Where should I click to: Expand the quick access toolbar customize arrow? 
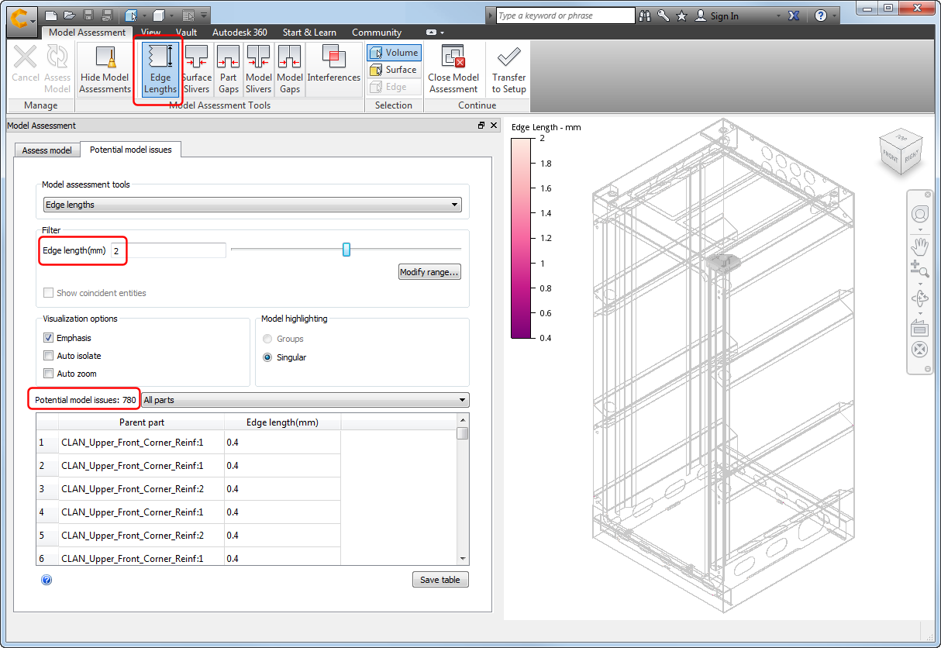(x=203, y=16)
